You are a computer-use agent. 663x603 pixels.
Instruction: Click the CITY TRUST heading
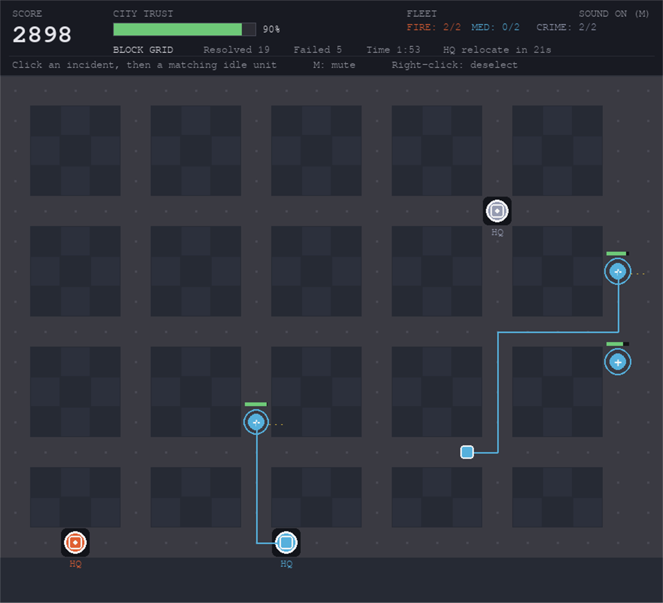coord(143,14)
